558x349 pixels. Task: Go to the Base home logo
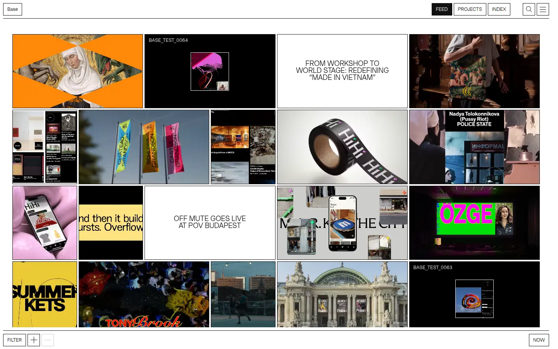[x=12, y=9]
